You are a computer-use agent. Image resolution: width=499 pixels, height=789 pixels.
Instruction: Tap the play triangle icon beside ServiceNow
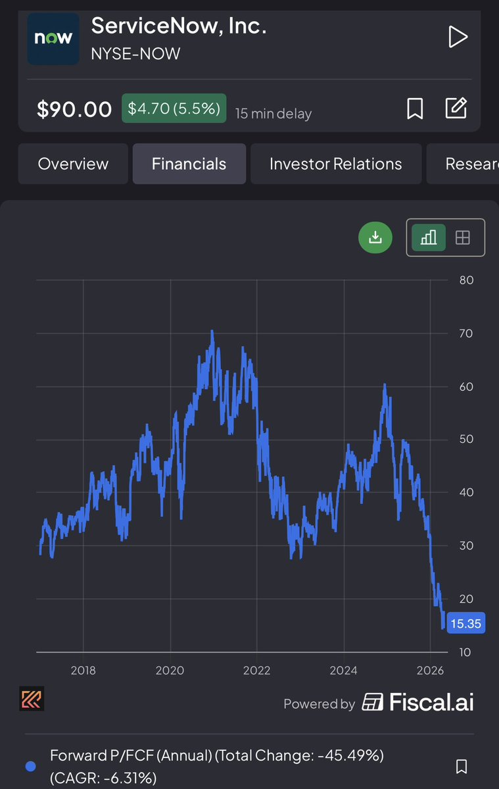458,38
